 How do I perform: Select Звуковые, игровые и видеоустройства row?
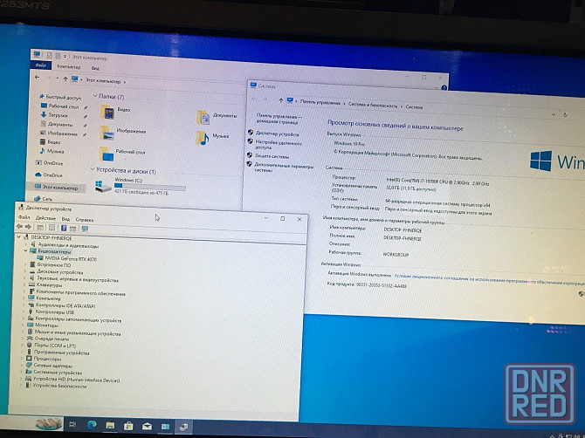[77, 279]
